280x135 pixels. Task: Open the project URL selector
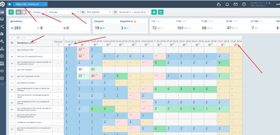[30, 4]
